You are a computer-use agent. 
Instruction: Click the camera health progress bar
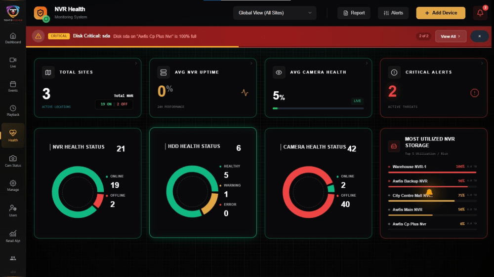[x=318, y=108]
